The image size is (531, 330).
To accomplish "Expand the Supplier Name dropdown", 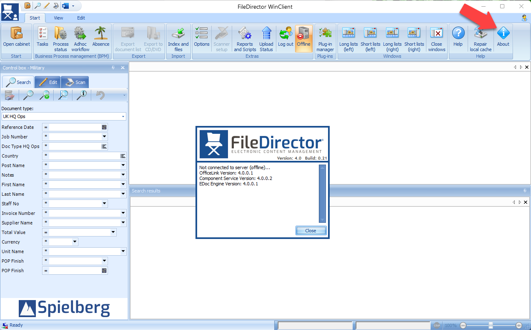I will tap(123, 223).
